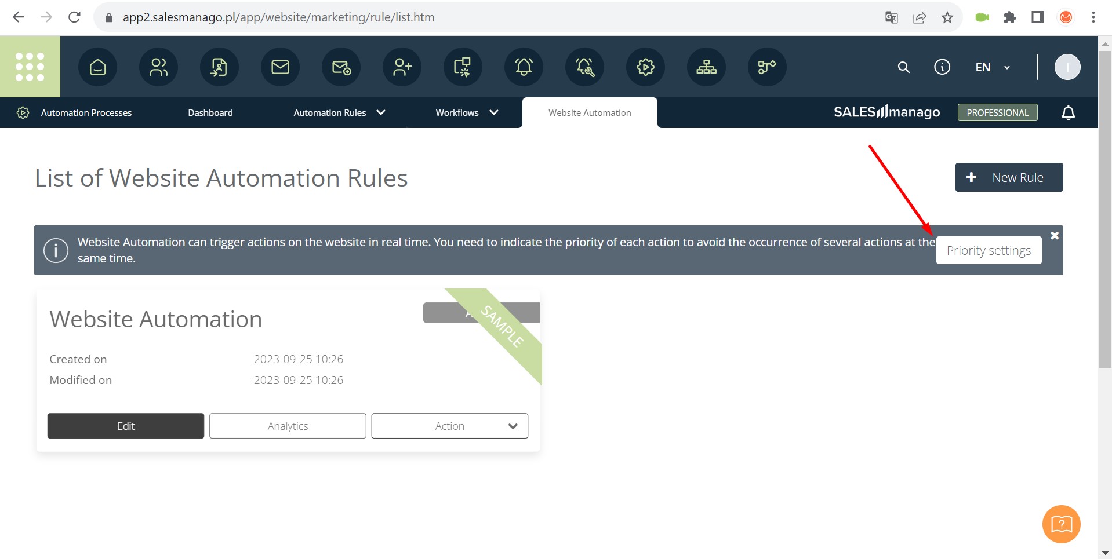
Task: Open browser extensions puzzle icon
Action: point(1010,17)
